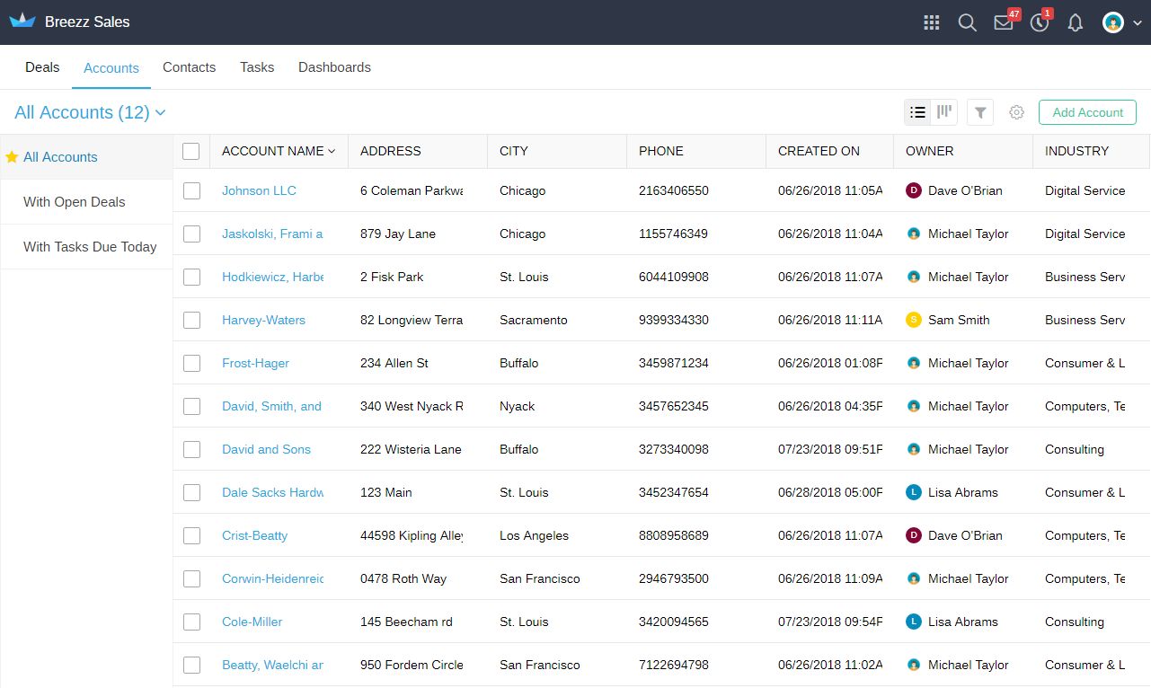This screenshot has height=688, width=1151.
Task: Go to the Deals tab
Action: point(42,67)
